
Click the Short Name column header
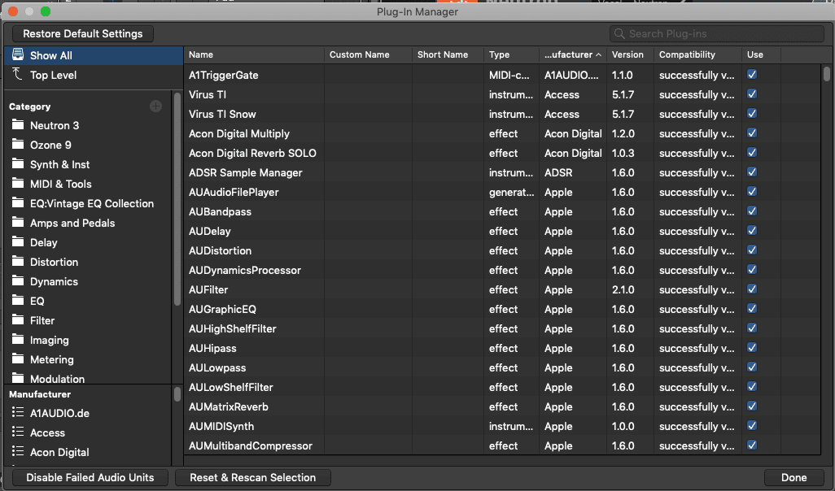point(448,54)
